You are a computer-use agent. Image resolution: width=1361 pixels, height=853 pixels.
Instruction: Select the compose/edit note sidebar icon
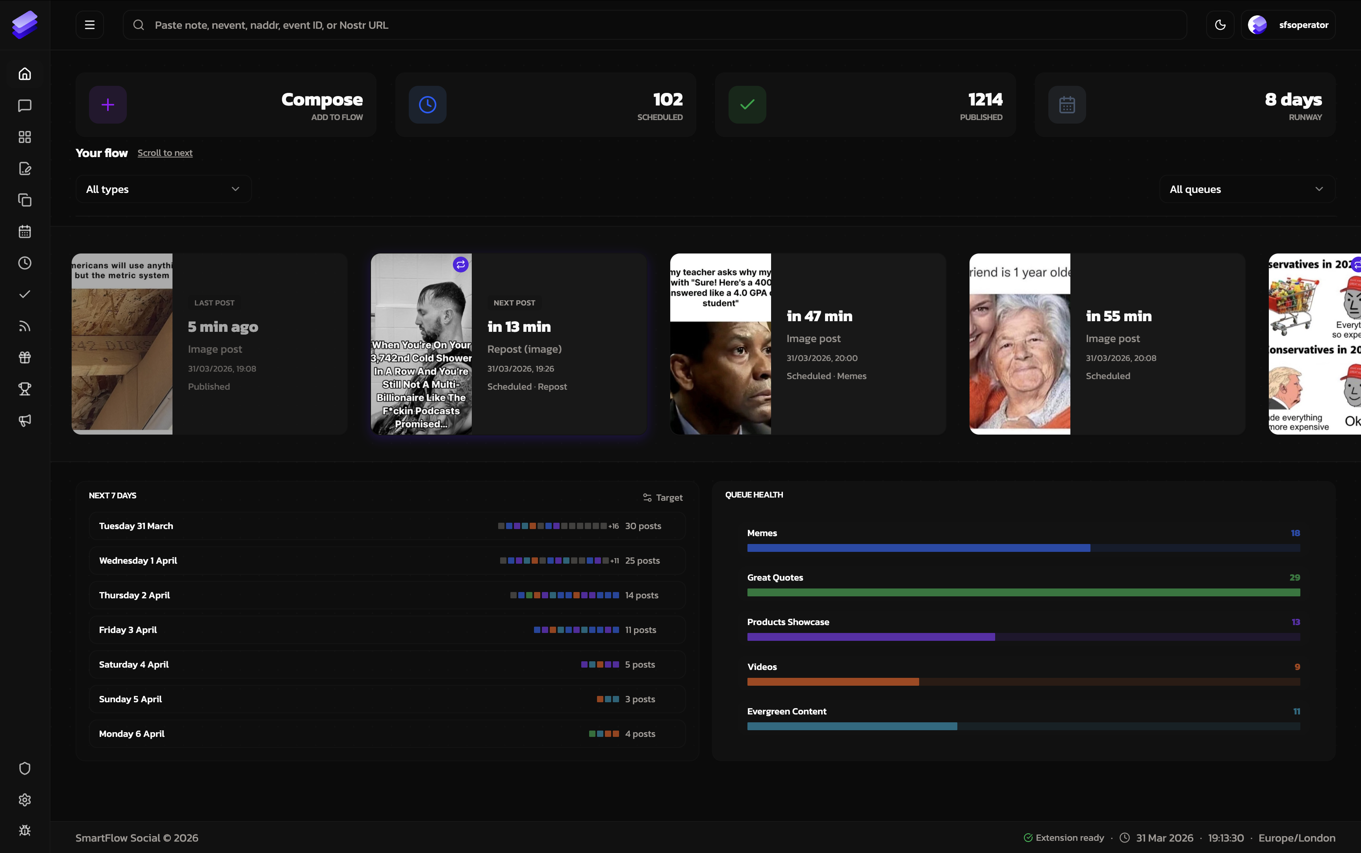tap(24, 168)
